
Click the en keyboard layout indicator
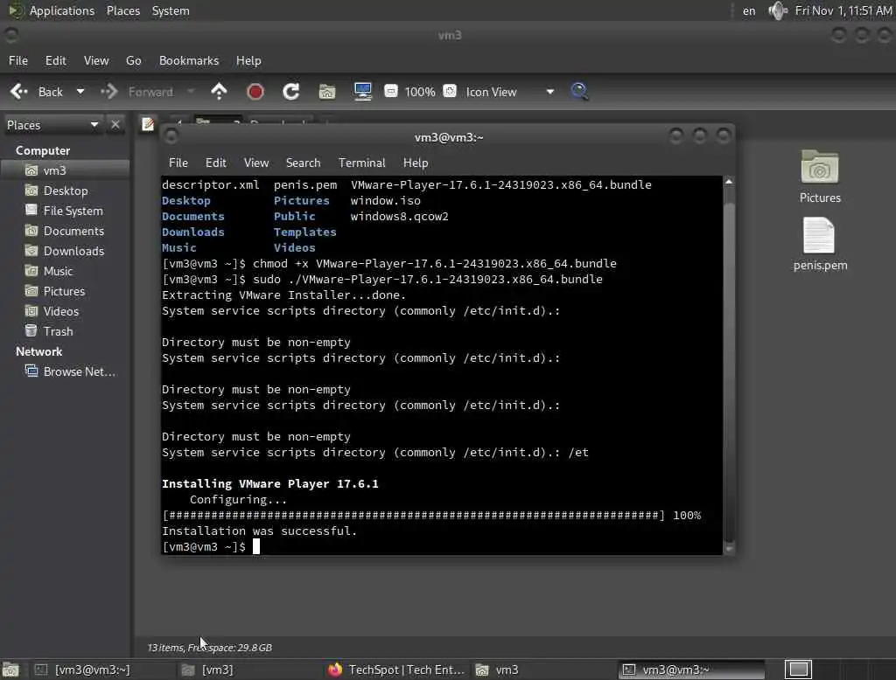click(749, 10)
